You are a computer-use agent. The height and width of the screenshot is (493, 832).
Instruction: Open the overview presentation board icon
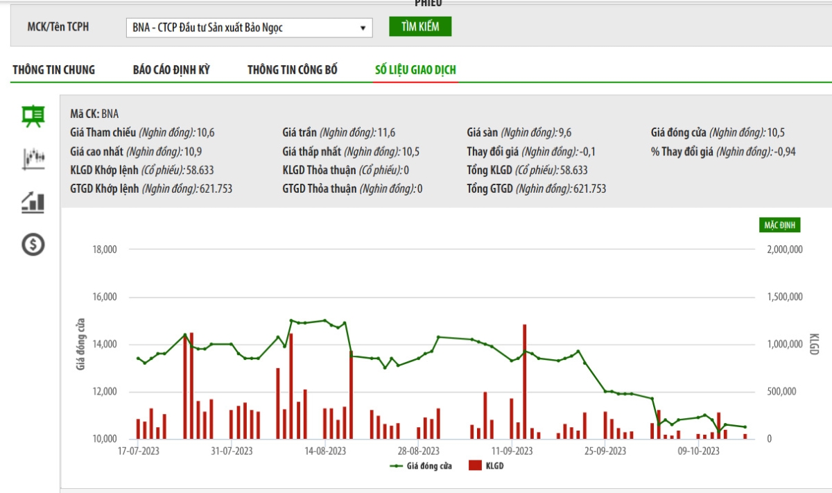[33, 116]
